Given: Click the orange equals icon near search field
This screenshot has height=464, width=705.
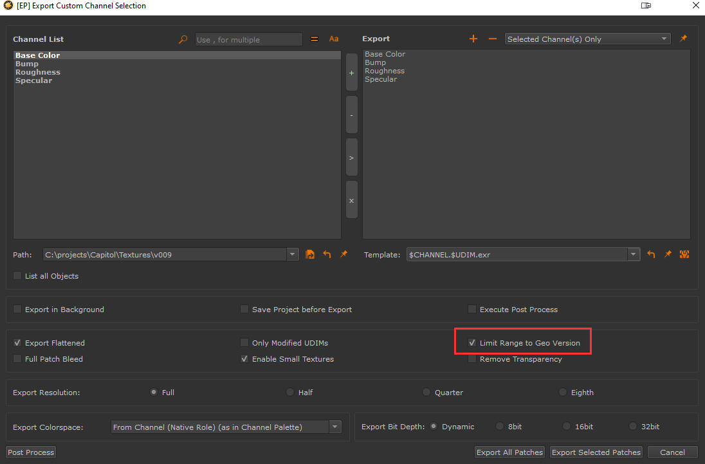Looking at the screenshot, I should click(x=315, y=39).
